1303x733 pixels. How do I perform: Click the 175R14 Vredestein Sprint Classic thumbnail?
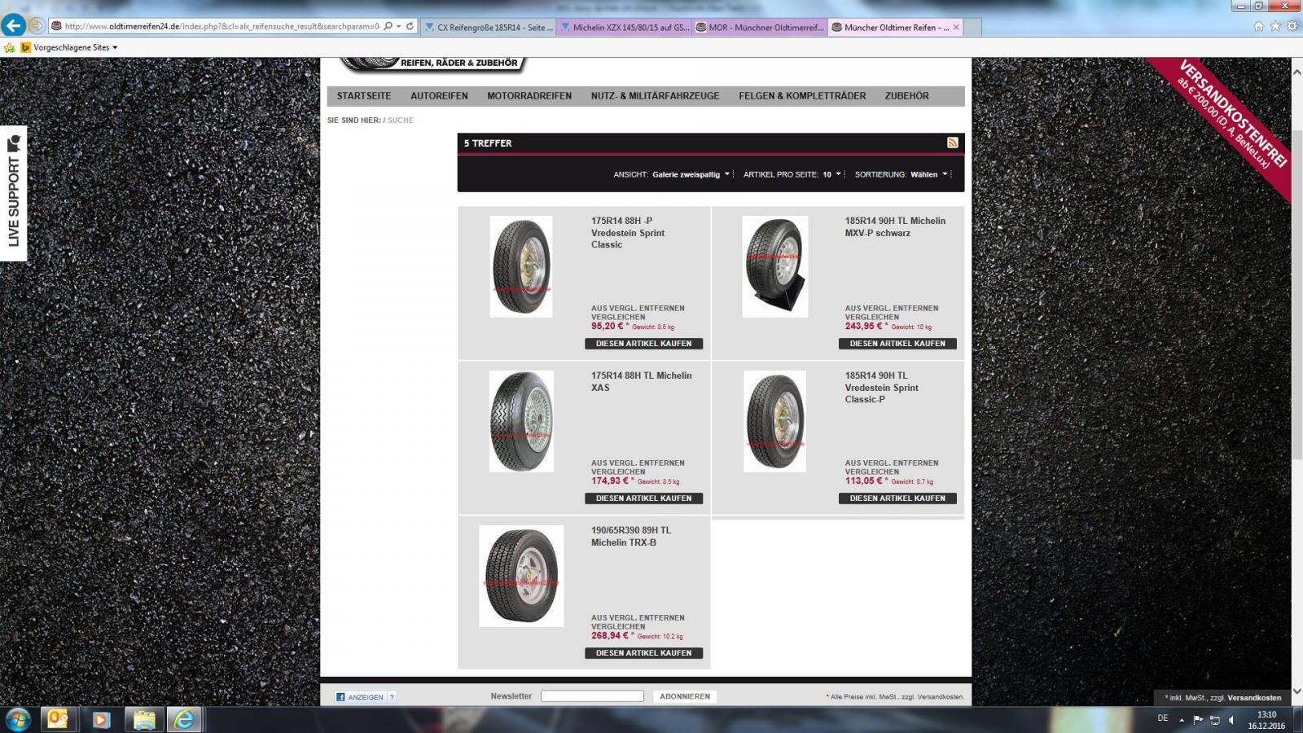pos(521,266)
